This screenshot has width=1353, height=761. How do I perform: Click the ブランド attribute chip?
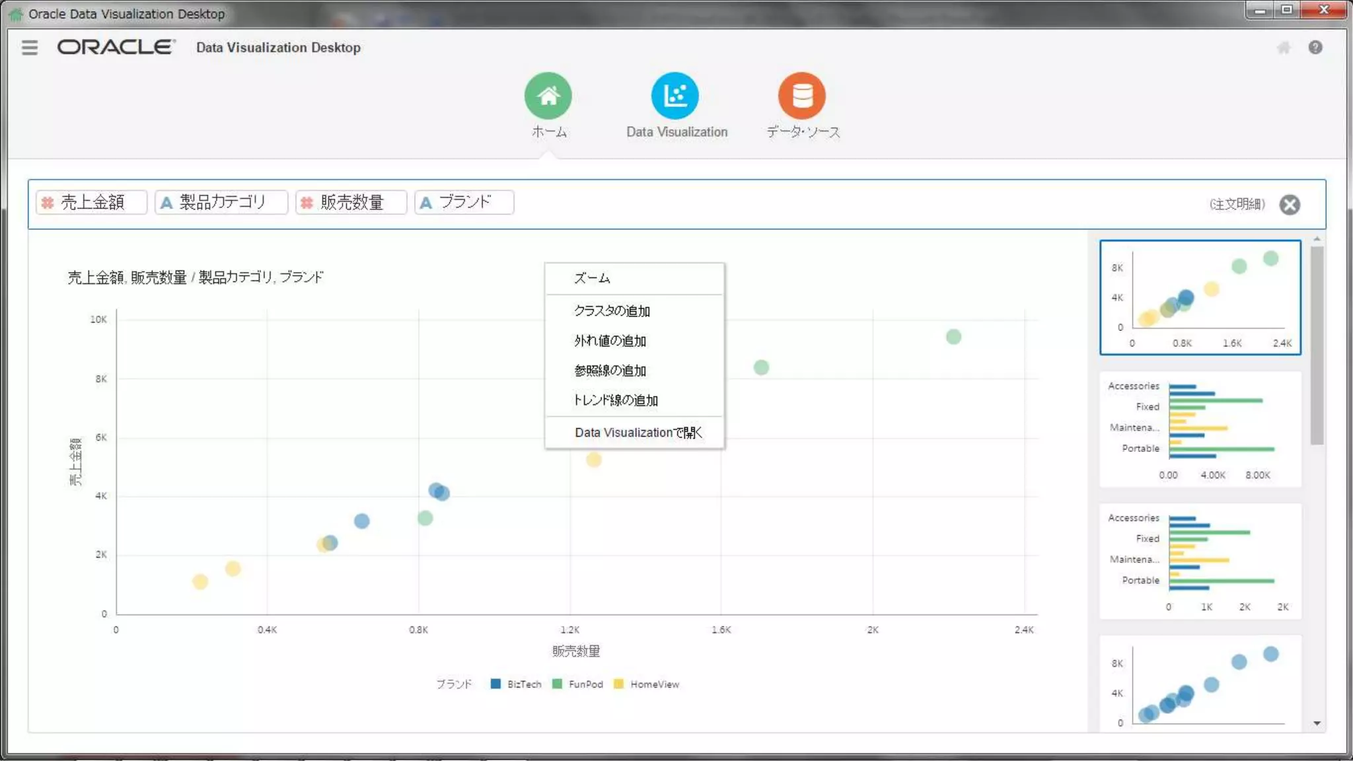click(x=464, y=202)
